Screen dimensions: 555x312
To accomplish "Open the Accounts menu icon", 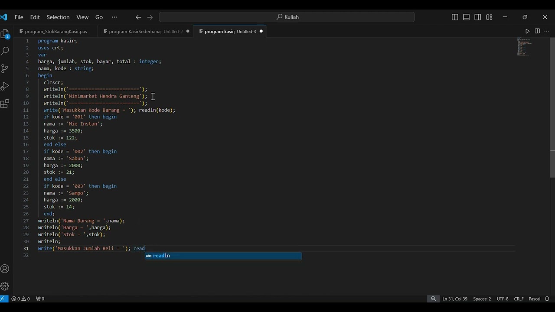I will coord(5,269).
